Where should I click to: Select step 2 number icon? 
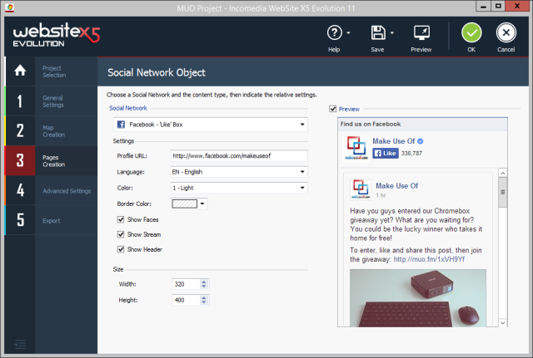click(20, 130)
